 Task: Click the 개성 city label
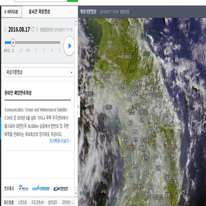pos(123,86)
